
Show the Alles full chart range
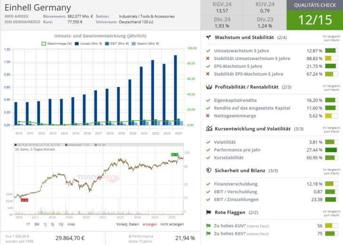(x=71, y=224)
